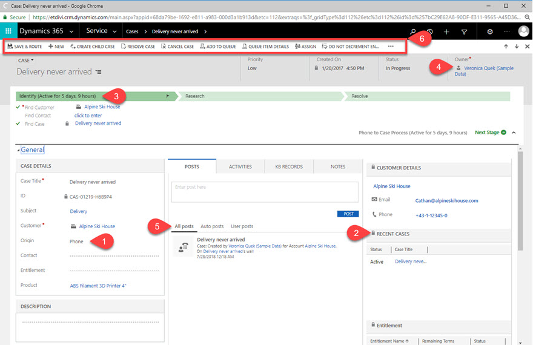Expand chevron after Delivery never arrived breadcrumb

click(205, 31)
